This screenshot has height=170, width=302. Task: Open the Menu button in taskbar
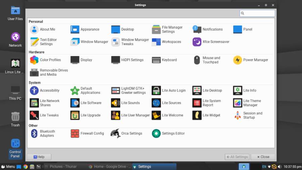(8, 167)
